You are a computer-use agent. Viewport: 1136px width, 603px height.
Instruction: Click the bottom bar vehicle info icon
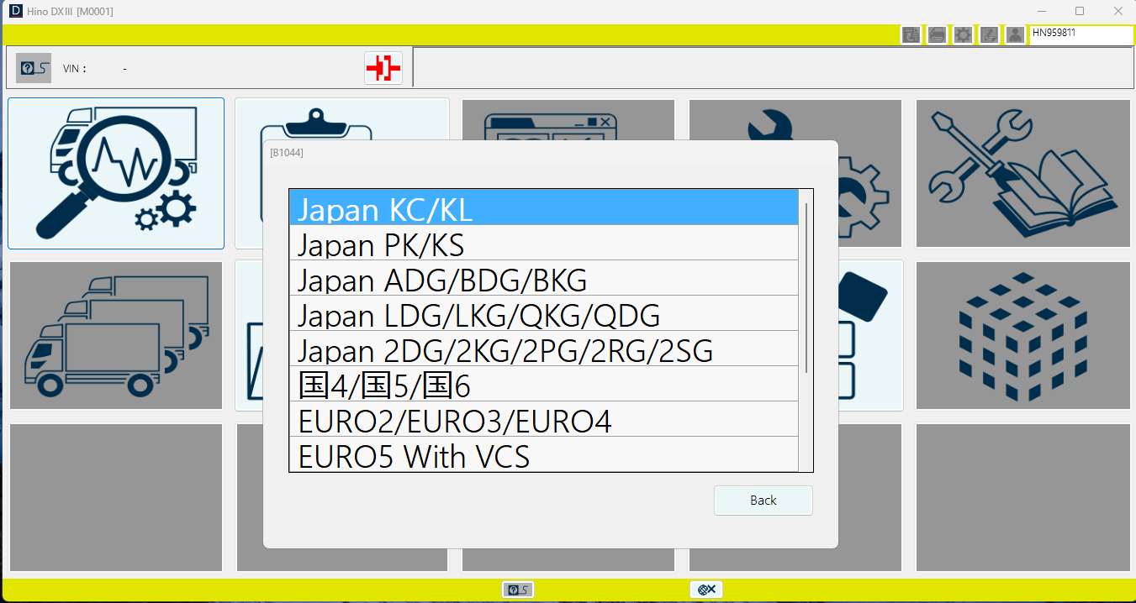click(518, 590)
